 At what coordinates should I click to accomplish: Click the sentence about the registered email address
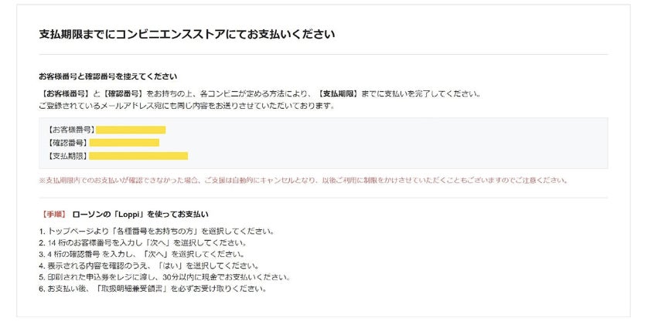(x=186, y=105)
